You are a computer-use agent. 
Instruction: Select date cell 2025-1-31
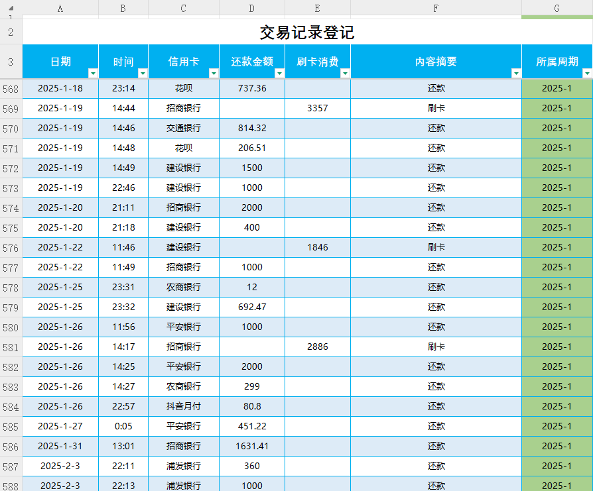click(x=60, y=447)
